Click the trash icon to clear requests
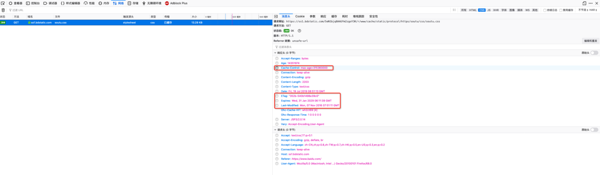 (x=3, y=10)
